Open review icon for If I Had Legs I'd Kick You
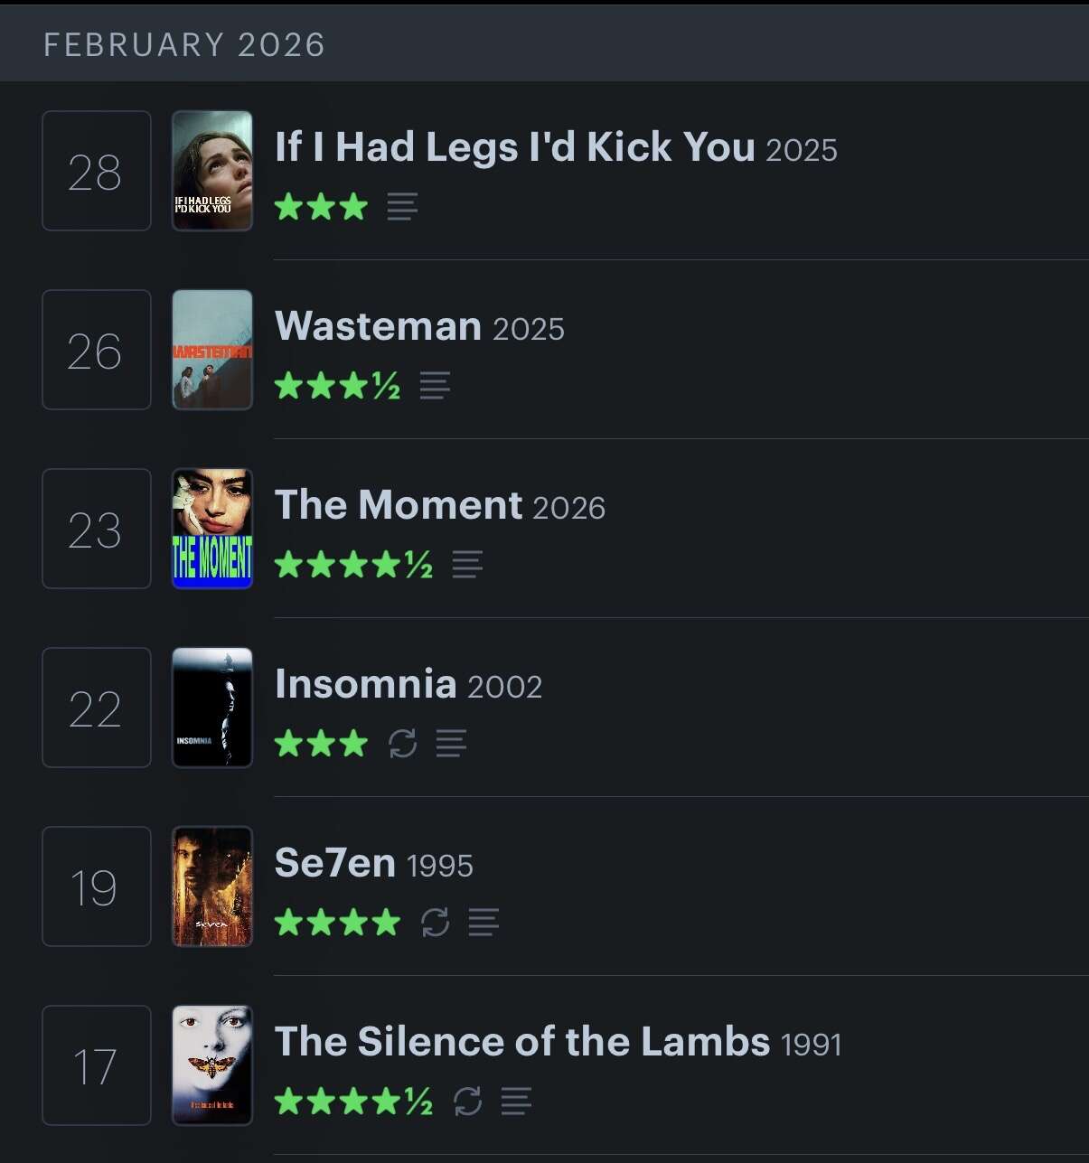Image resolution: width=1089 pixels, height=1163 pixels. tap(402, 207)
